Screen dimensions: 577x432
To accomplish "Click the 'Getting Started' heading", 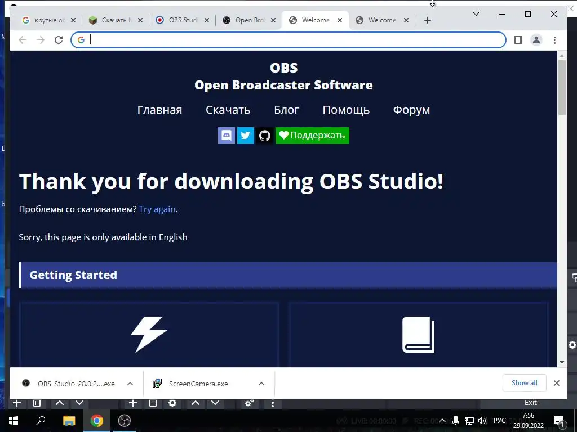I will tap(73, 275).
